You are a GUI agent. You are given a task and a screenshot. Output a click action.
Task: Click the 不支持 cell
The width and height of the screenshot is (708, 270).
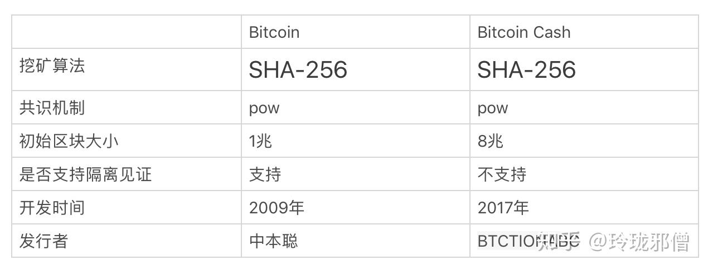click(502, 174)
